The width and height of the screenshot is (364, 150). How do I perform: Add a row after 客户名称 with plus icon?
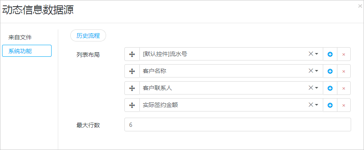point(330,71)
